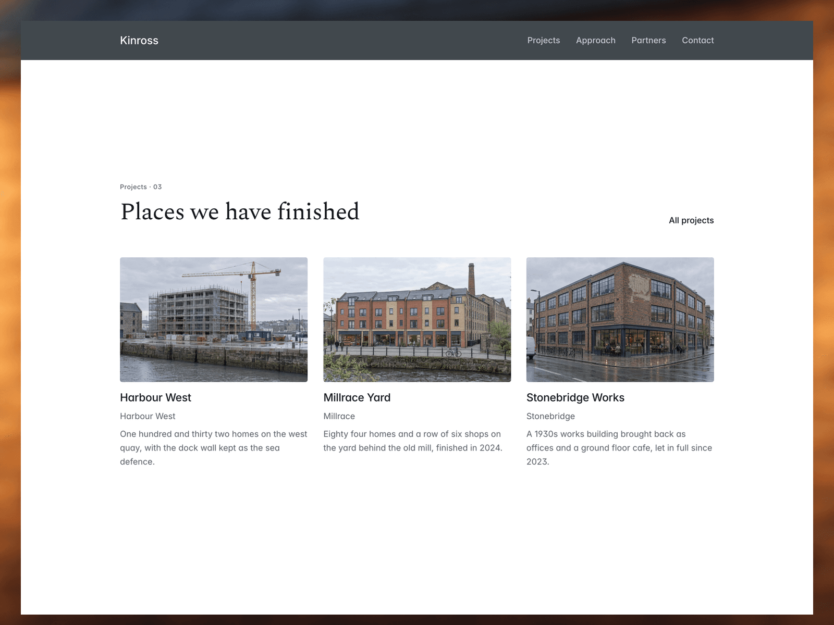Image resolution: width=834 pixels, height=625 pixels.
Task: Click the Places we have finished heading
Action: click(x=240, y=211)
